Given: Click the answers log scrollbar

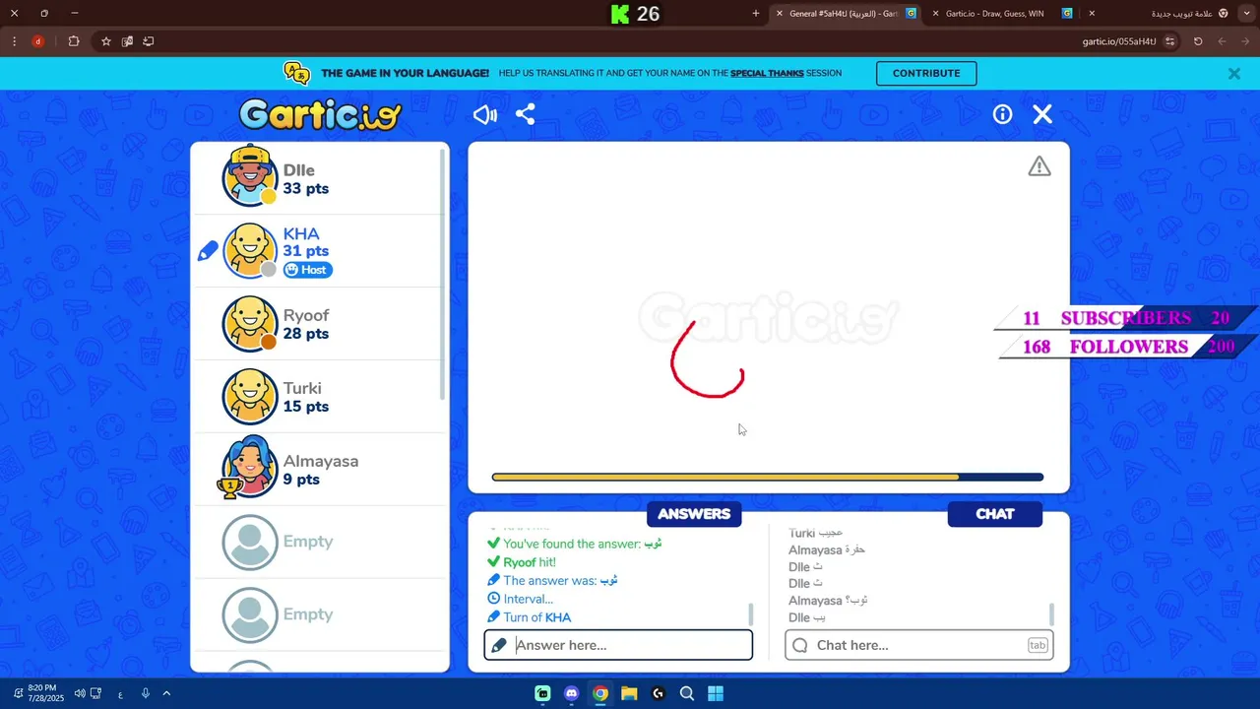Looking at the screenshot, I should coord(751,614).
